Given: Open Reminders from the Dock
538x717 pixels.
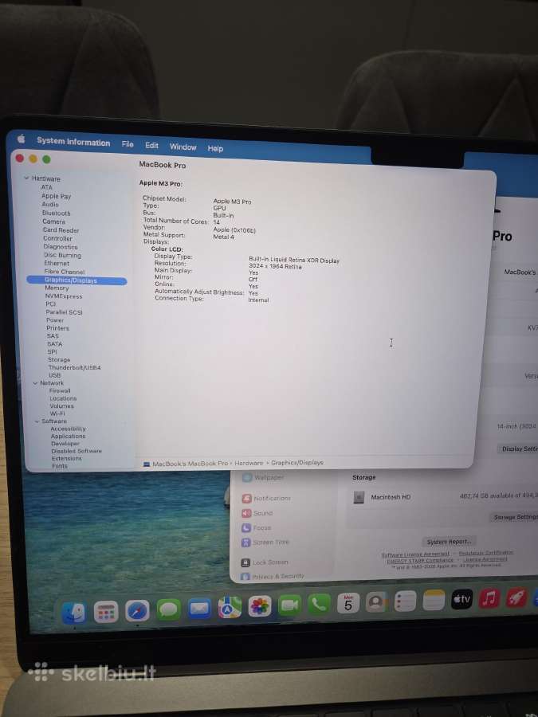Looking at the screenshot, I should pyautogui.click(x=405, y=601).
